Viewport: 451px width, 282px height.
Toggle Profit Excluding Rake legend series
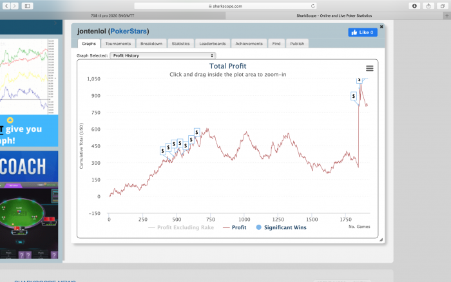[x=181, y=227]
